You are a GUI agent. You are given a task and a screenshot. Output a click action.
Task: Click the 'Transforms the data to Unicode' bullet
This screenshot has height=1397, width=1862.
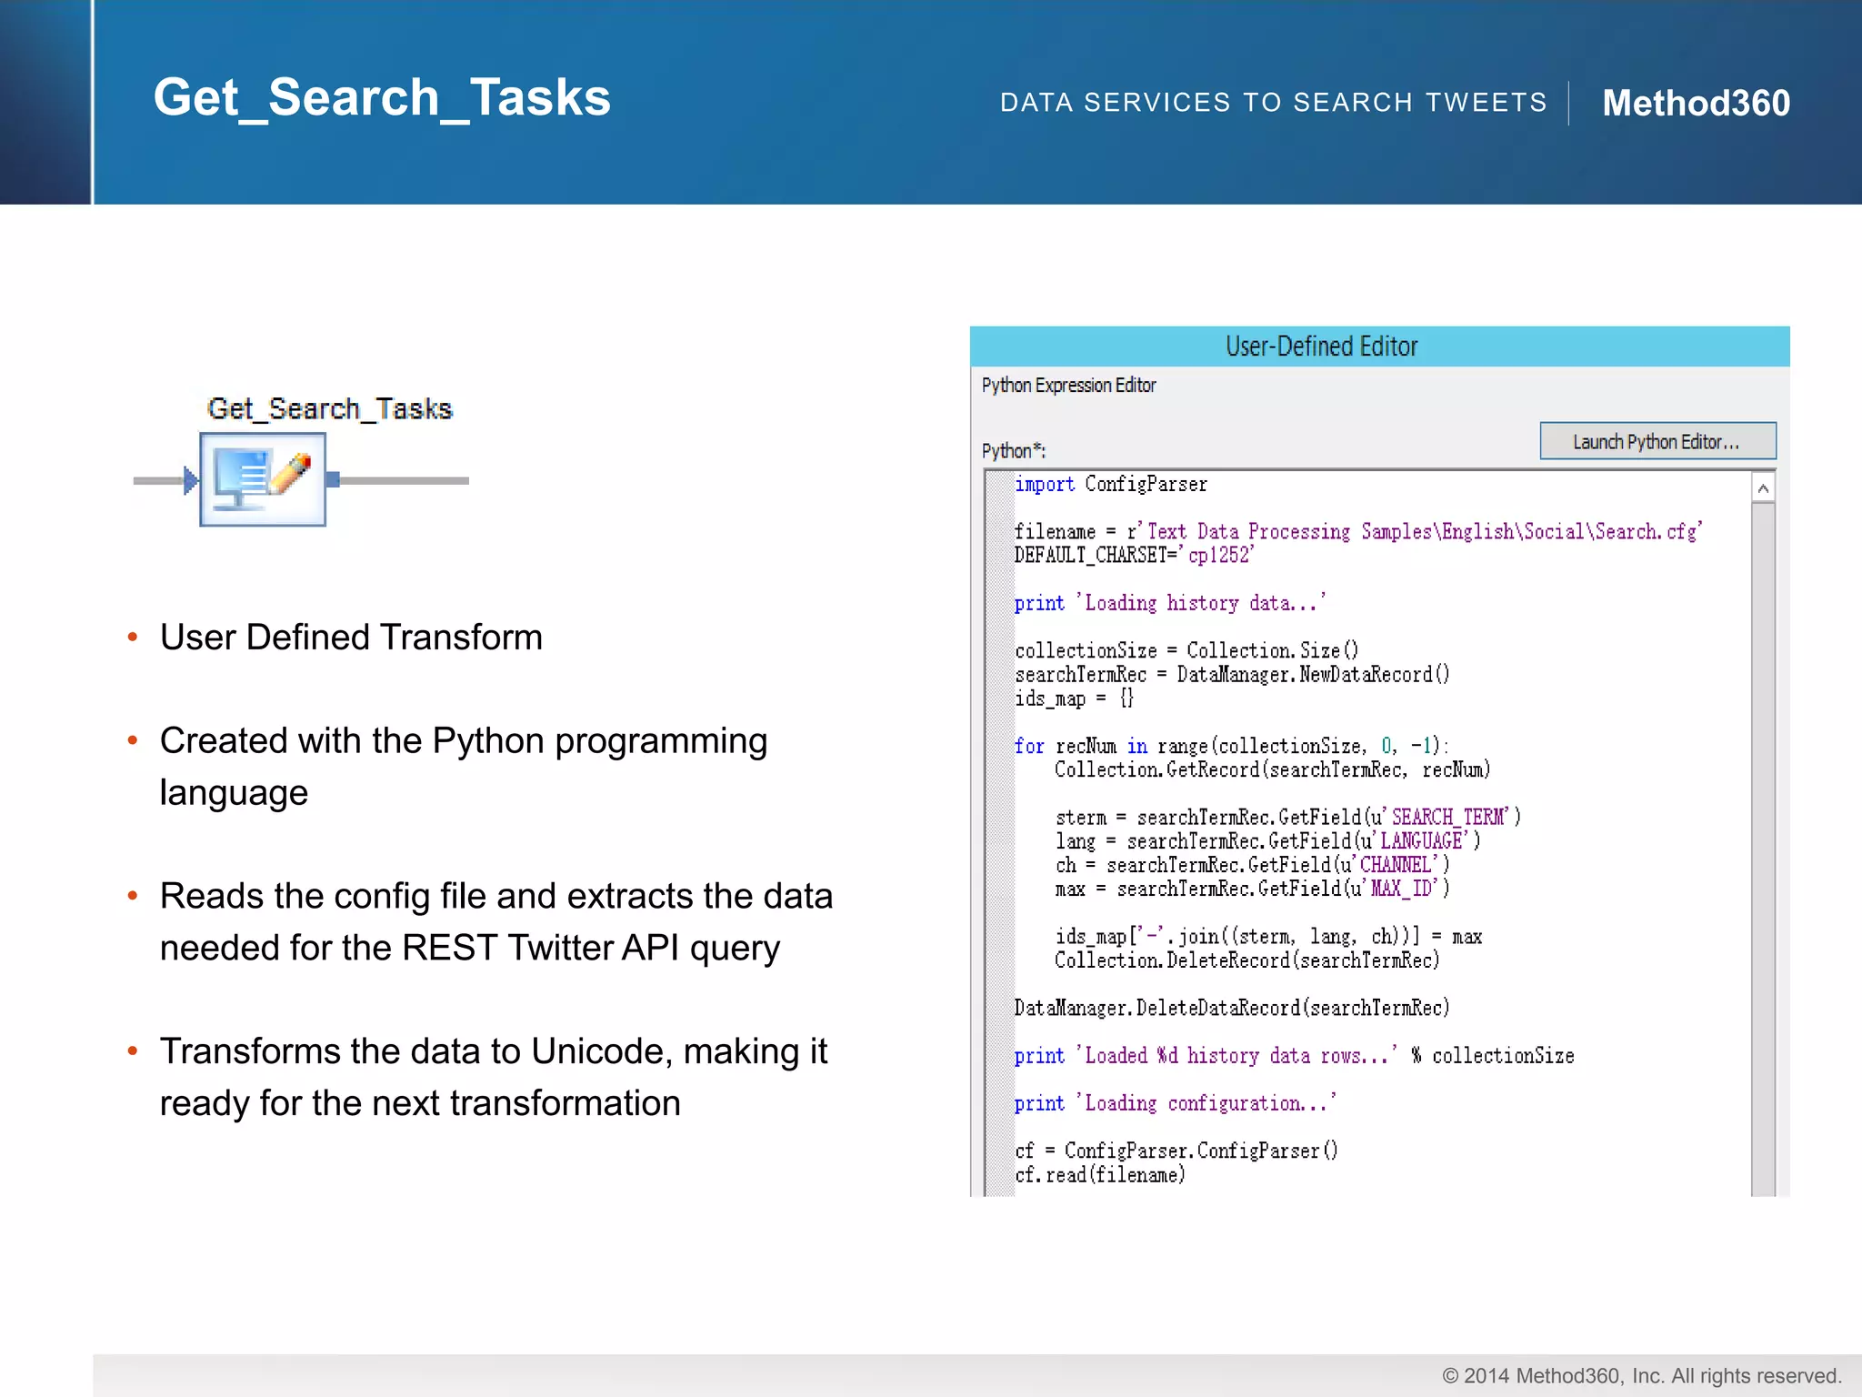[494, 1077]
